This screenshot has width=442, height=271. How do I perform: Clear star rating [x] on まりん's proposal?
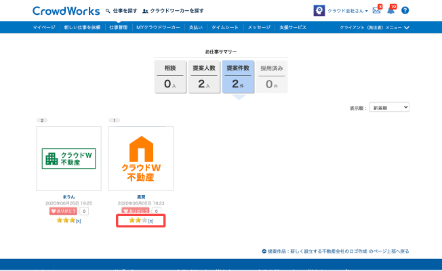pyautogui.click(x=79, y=220)
